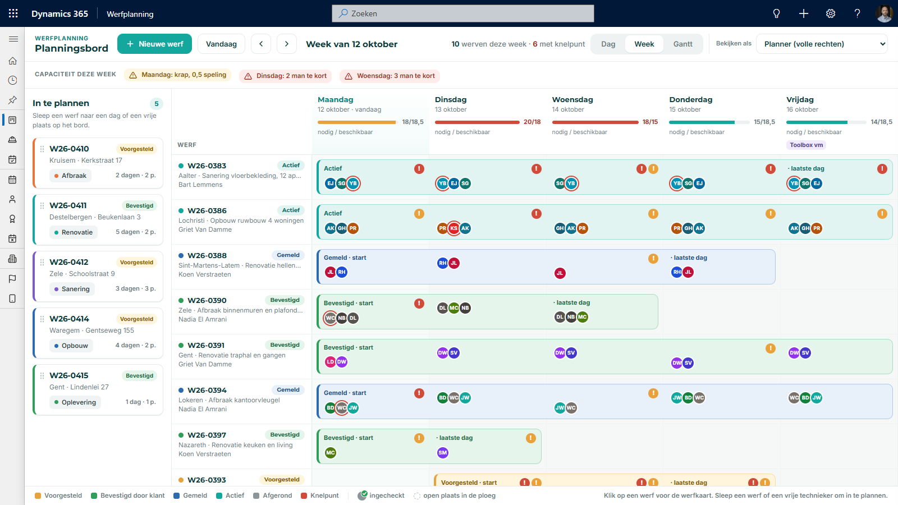Open the building icon in sidebar
This screenshot has width=898, height=505.
pos(12,259)
